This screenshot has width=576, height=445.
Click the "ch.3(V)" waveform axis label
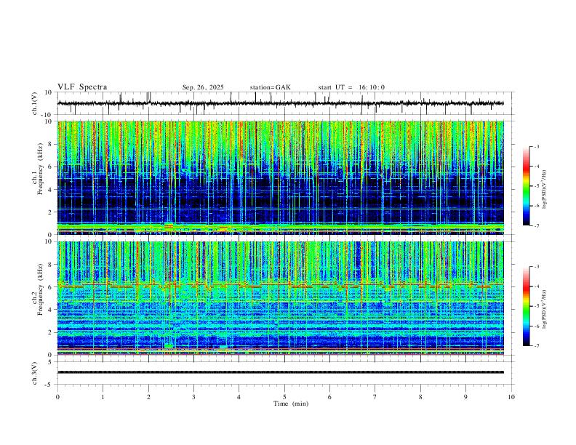(x=35, y=373)
